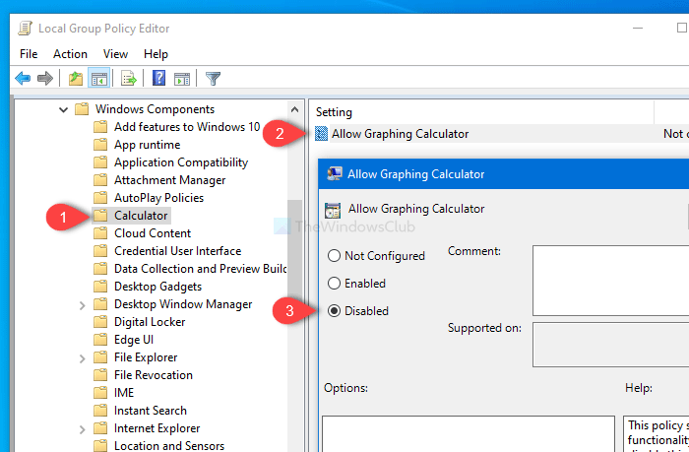Open the Action menu
The width and height of the screenshot is (689, 452).
70,54
